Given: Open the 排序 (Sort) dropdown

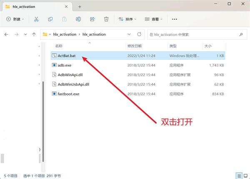Looking at the screenshot, I should pyautogui.click(x=127, y=19).
